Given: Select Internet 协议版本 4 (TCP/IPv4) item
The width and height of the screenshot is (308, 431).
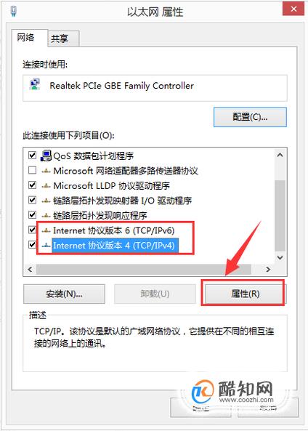Looking at the screenshot, I should point(114,245).
